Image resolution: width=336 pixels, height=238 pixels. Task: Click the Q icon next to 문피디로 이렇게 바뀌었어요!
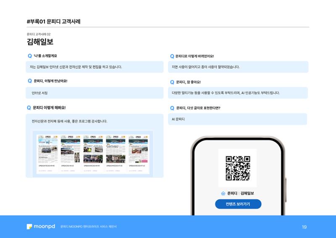click(172, 56)
